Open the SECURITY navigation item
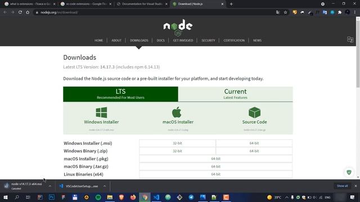The height and width of the screenshot is (202, 360). (208, 40)
